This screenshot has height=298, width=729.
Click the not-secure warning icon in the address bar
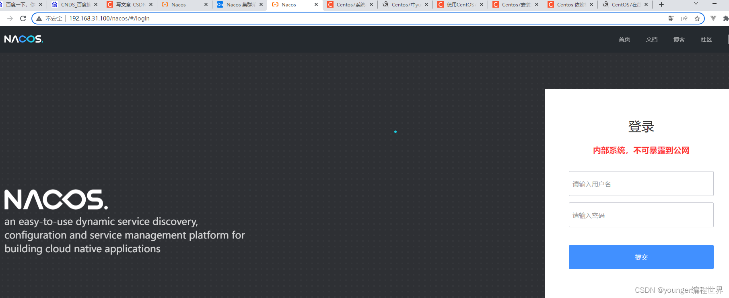click(x=39, y=18)
